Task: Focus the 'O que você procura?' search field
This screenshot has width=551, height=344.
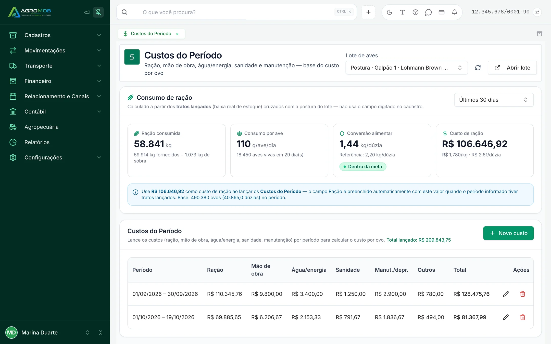Action: 236,12
